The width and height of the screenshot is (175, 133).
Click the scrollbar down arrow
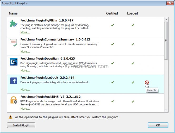166,110
